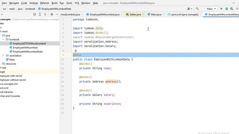The height and width of the screenshot is (134, 239).
Task: Select employee-without-ser.txt file
Action: [x=13, y=80]
